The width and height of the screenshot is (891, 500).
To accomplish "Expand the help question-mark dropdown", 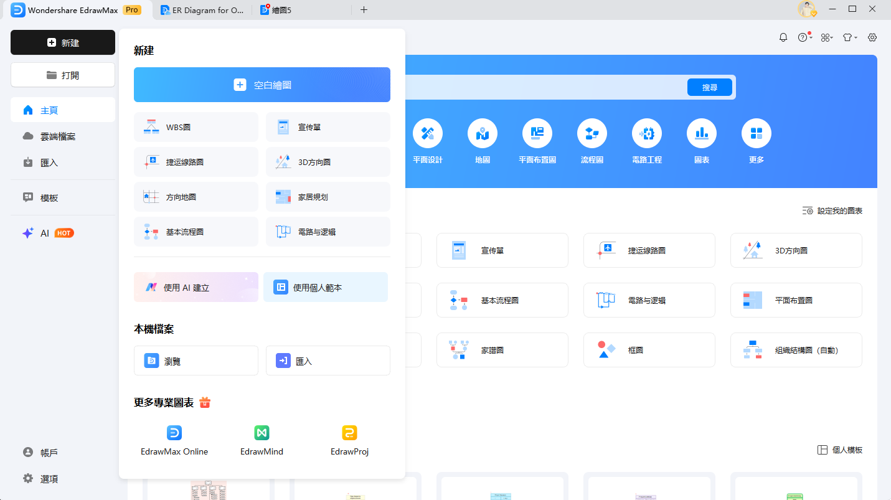I will [x=804, y=37].
